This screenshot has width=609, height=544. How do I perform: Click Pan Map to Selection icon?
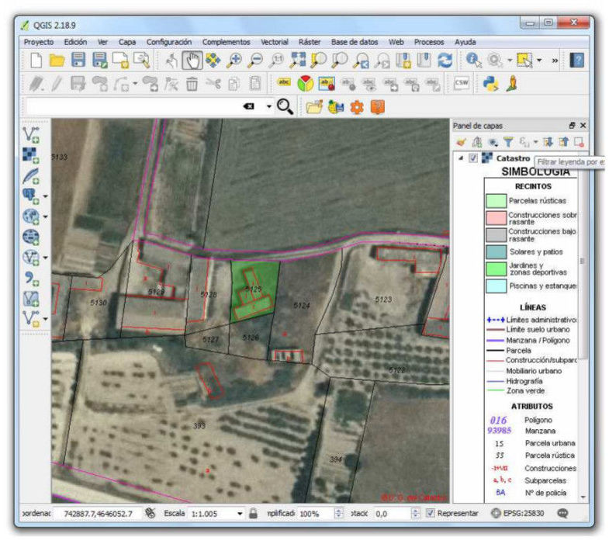pos(213,61)
